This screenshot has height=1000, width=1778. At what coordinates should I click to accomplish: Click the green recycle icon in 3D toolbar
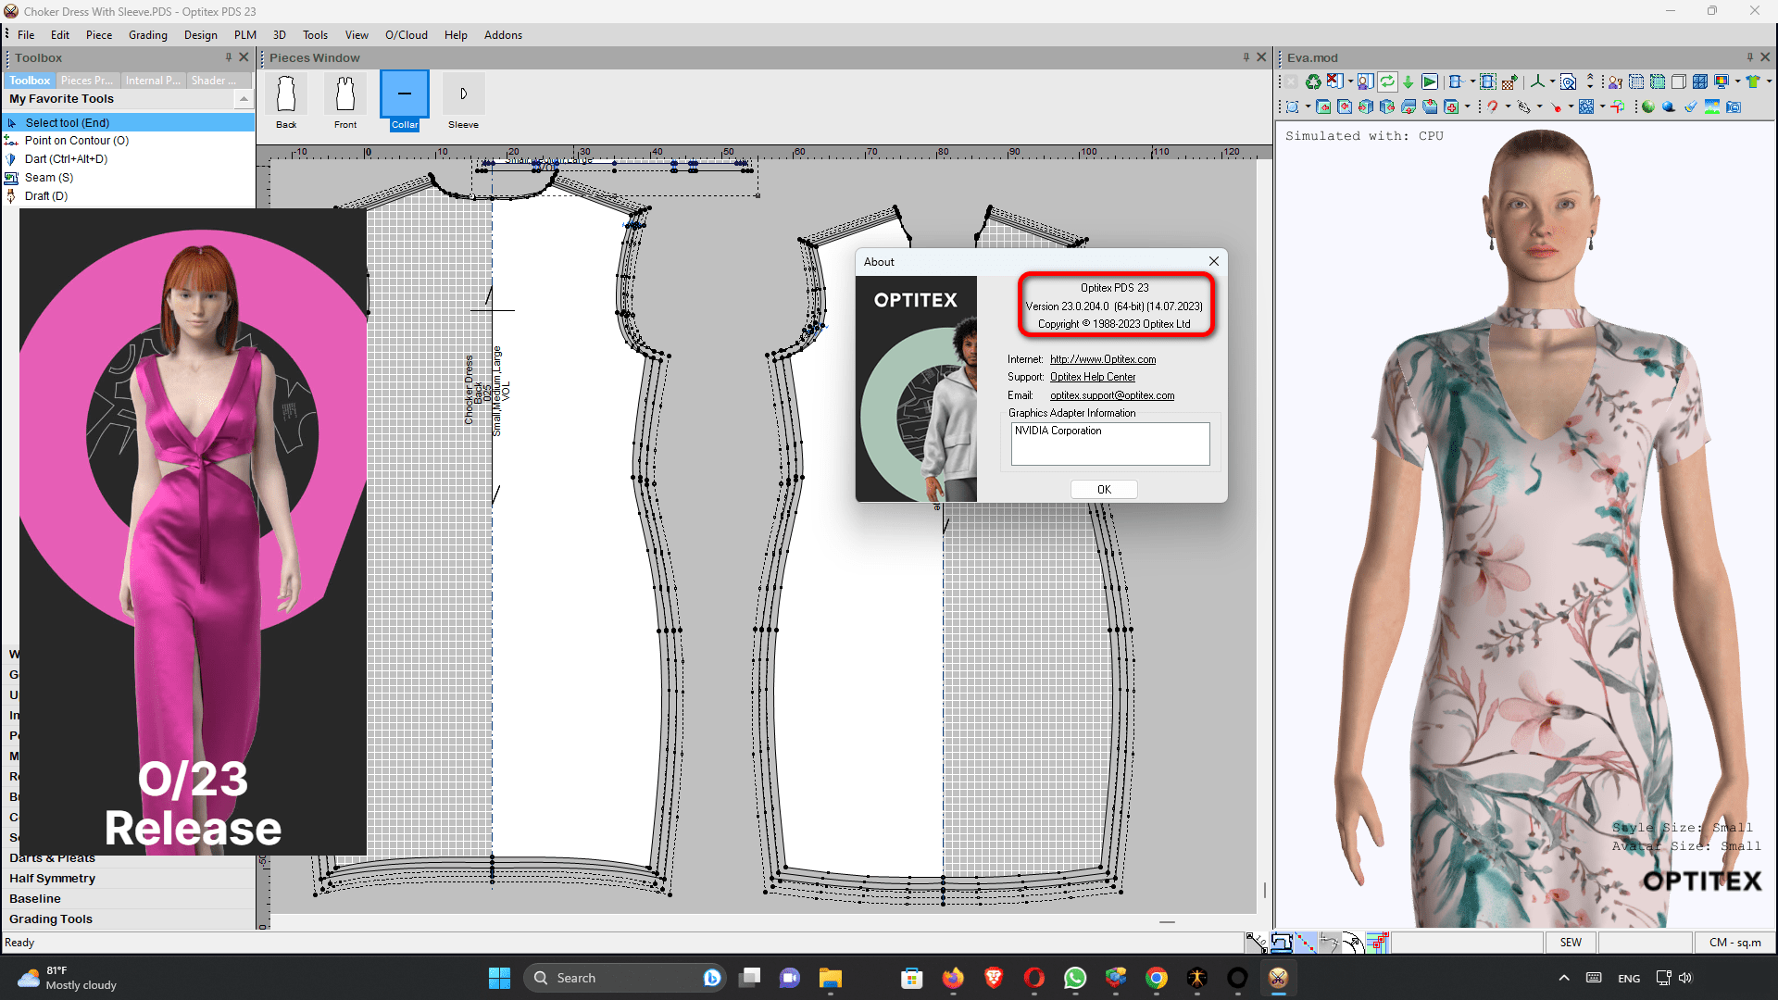tap(1313, 81)
